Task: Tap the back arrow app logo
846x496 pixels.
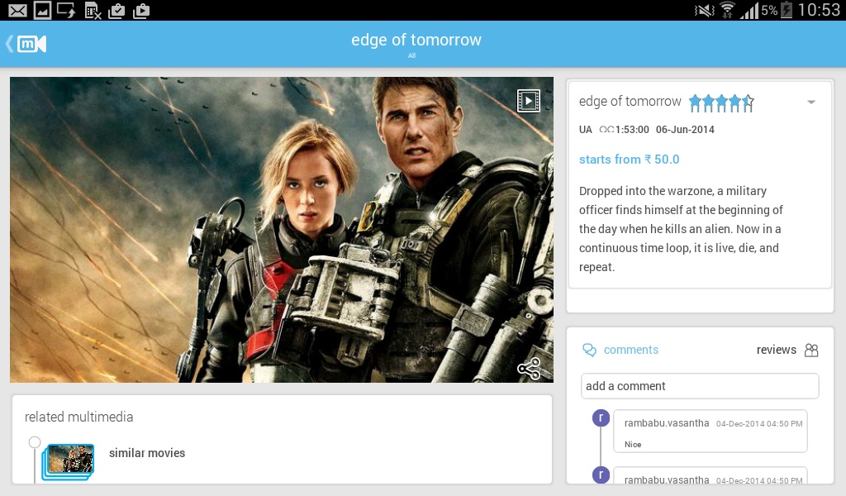Action: (x=26, y=44)
